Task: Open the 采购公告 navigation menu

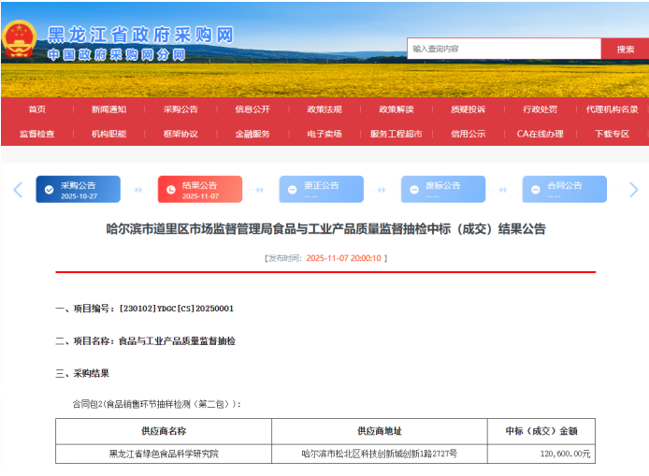Action: [180, 109]
